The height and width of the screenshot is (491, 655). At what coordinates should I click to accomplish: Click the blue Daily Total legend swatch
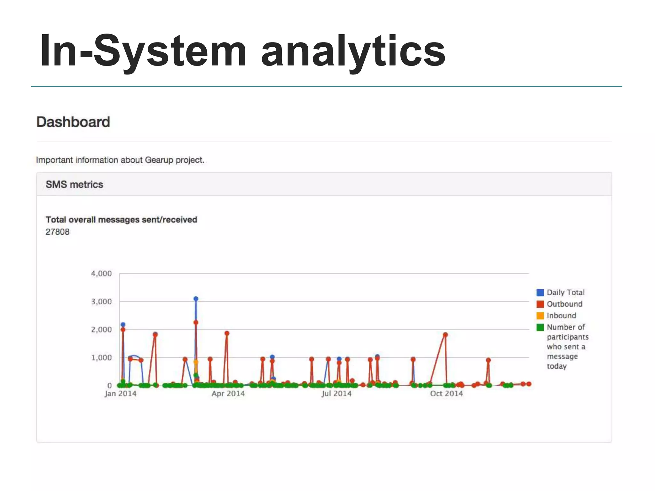click(540, 292)
